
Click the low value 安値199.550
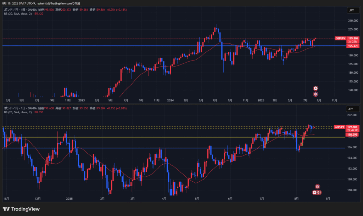tap(80, 108)
